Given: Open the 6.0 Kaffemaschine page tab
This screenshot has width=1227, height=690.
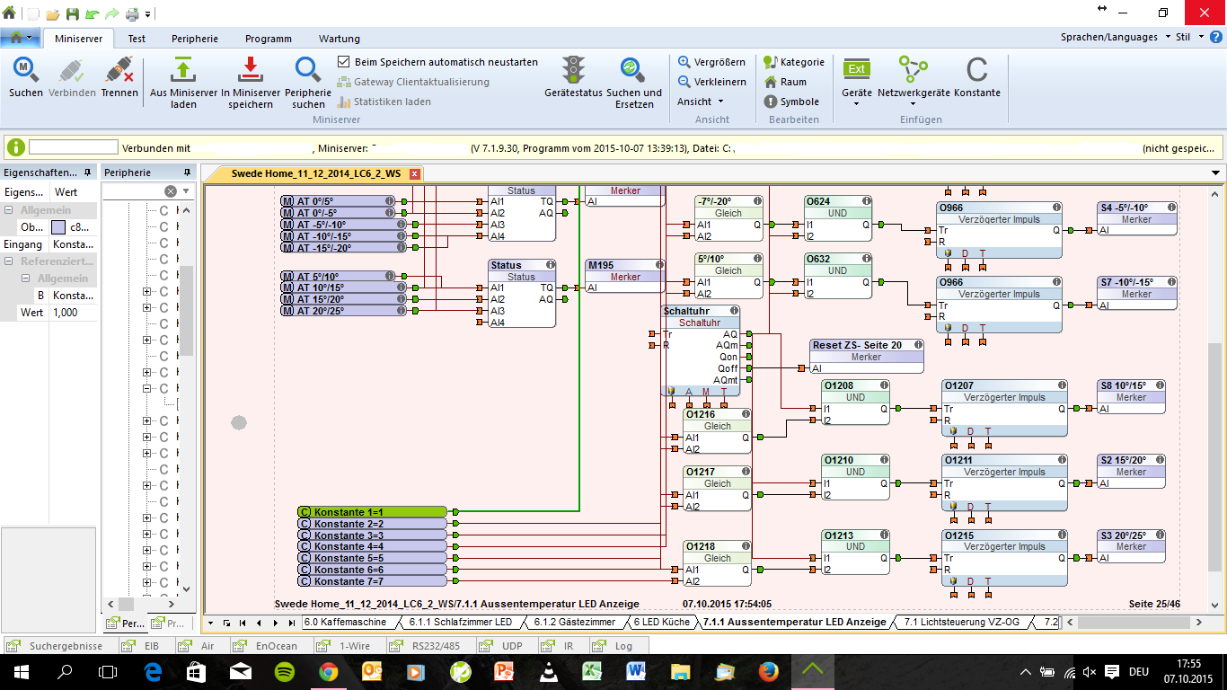Looking at the screenshot, I should [345, 622].
